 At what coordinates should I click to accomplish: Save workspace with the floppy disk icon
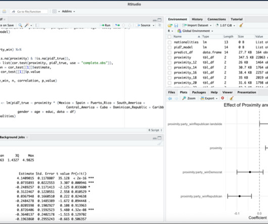pyautogui.click(x=176, y=25)
